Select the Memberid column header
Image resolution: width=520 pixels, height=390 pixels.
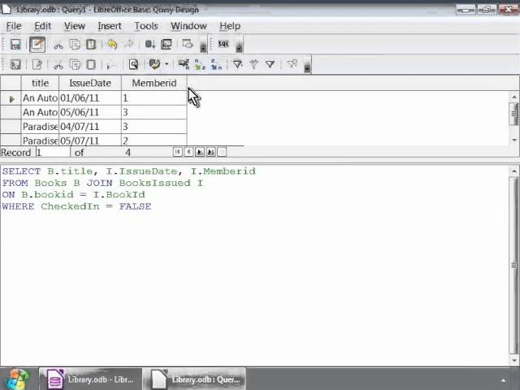154,83
